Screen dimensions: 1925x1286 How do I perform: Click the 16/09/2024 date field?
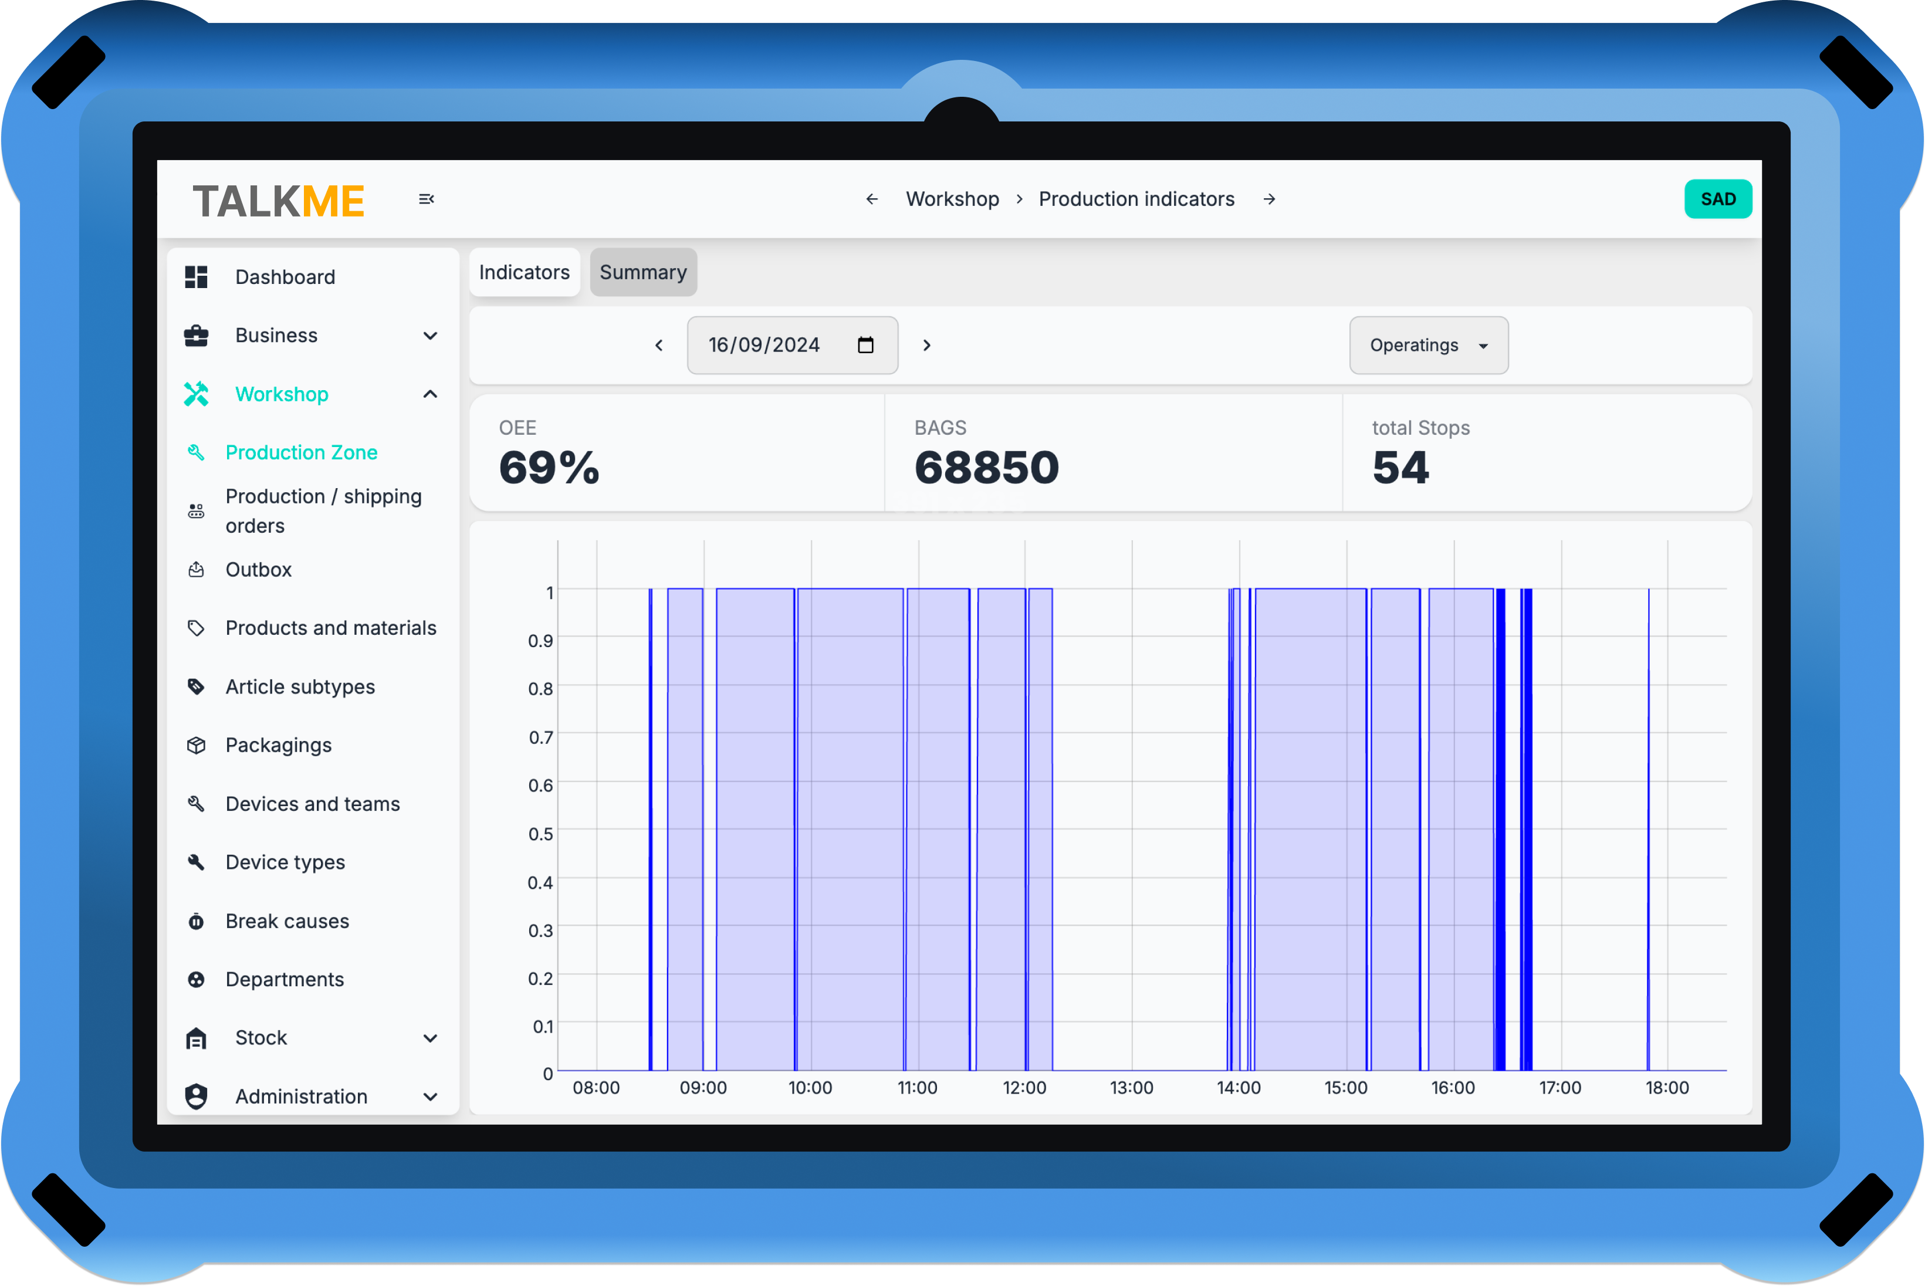[x=763, y=346]
